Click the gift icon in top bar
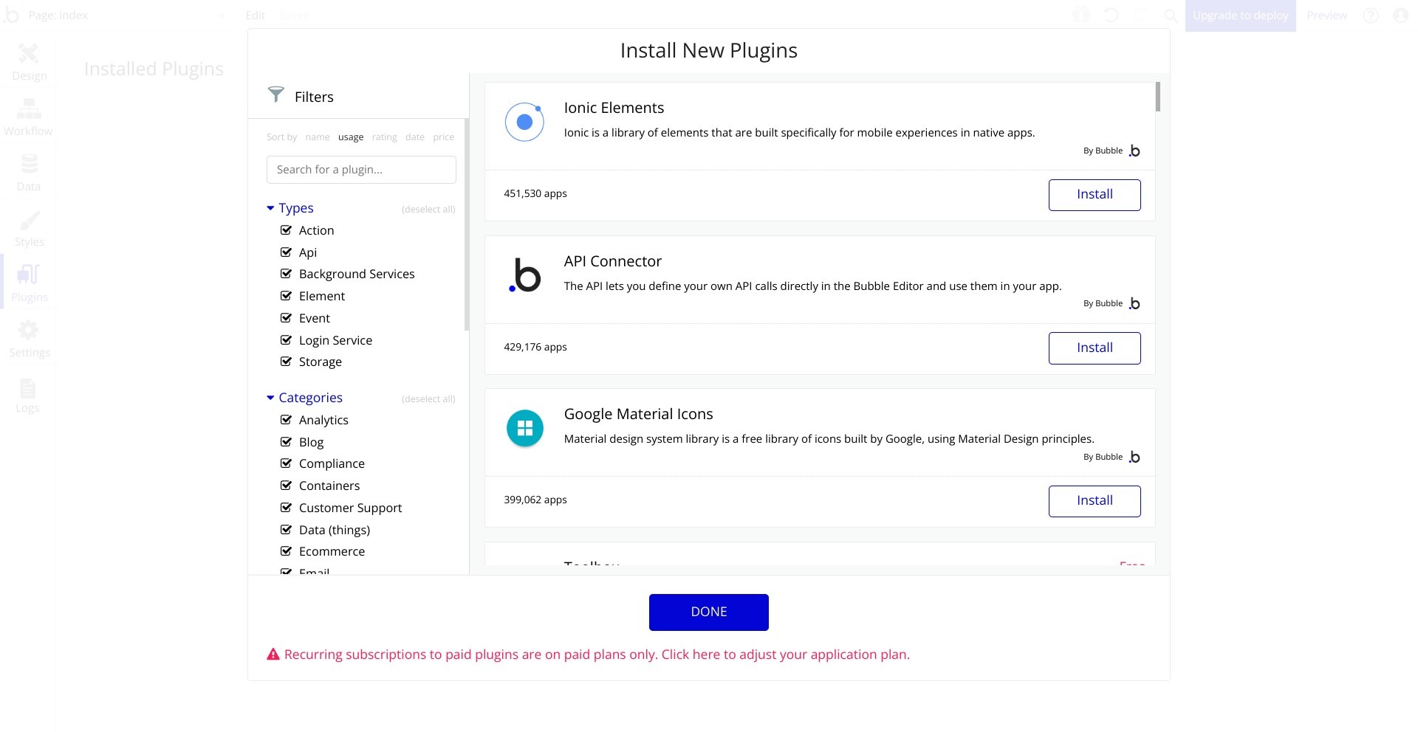Image resolution: width=1418 pixels, height=732 pixels. (1081, 15)
